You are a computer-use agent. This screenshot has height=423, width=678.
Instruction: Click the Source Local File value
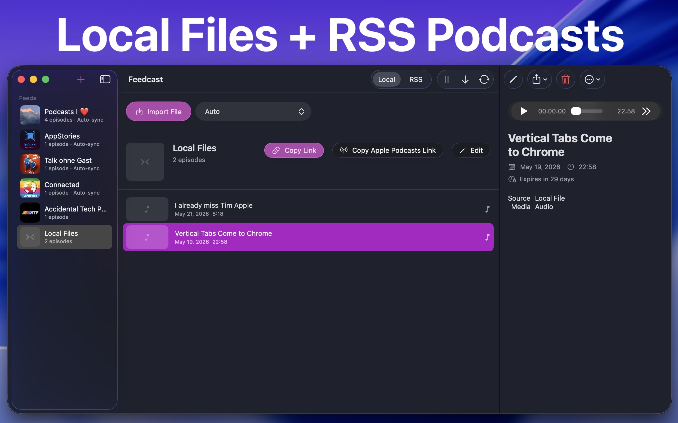tap(550, 198)
